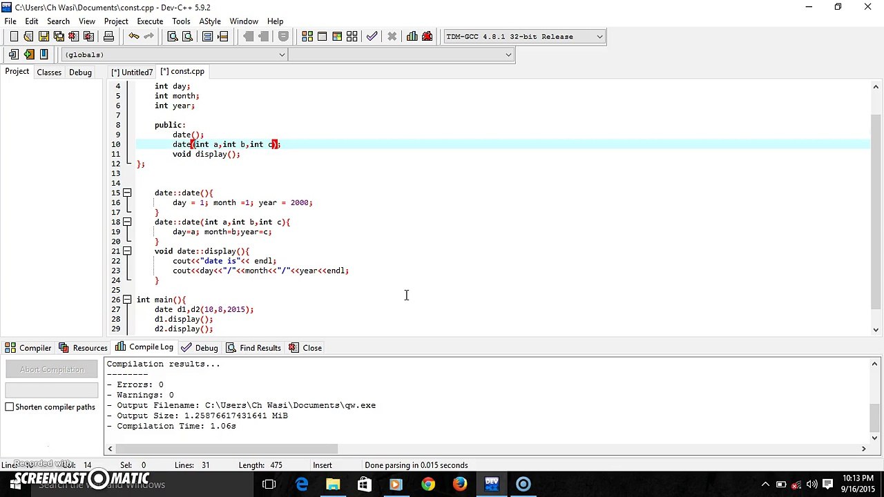Click the '- Errors: 0' log line

[x=135, y=384]
